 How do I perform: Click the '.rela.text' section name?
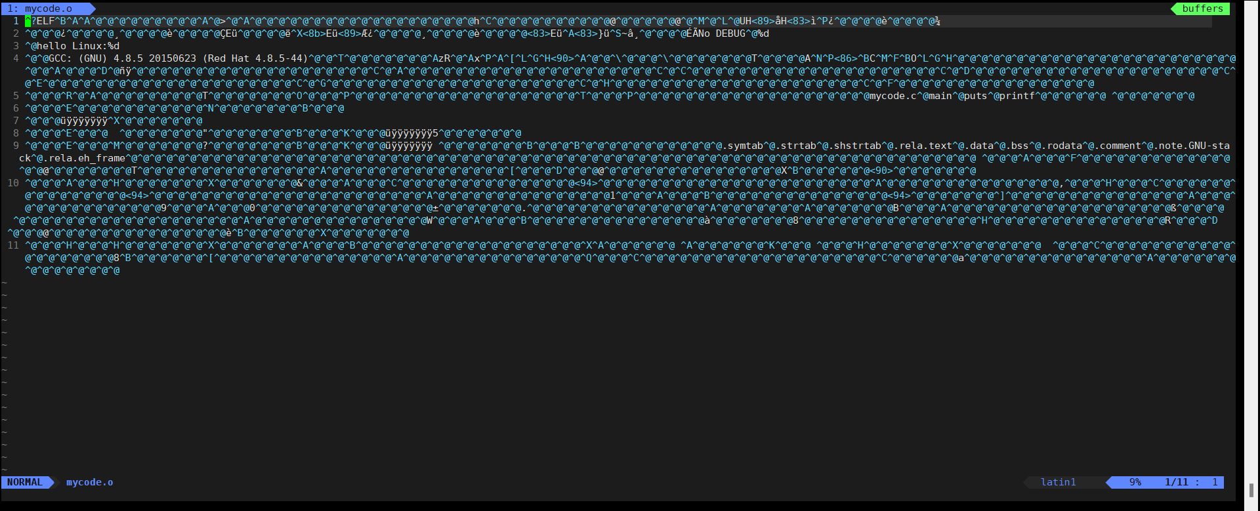(x=923, y=146)
